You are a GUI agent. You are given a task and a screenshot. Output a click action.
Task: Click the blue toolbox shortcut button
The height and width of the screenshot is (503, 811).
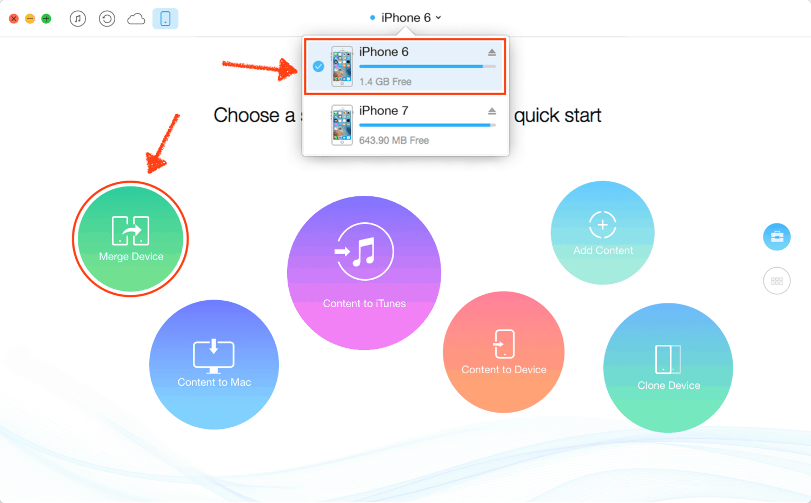[x=777, y=237]
